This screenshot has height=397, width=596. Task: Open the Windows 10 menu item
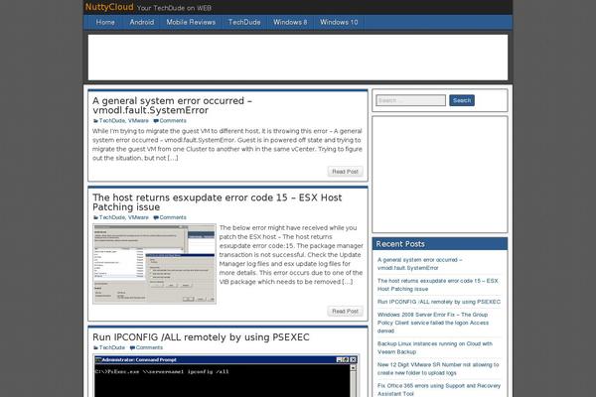point(339,22)
